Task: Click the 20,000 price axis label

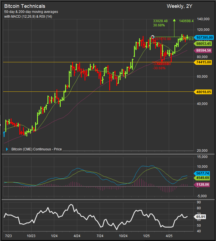Action: (x=202, y=151)
